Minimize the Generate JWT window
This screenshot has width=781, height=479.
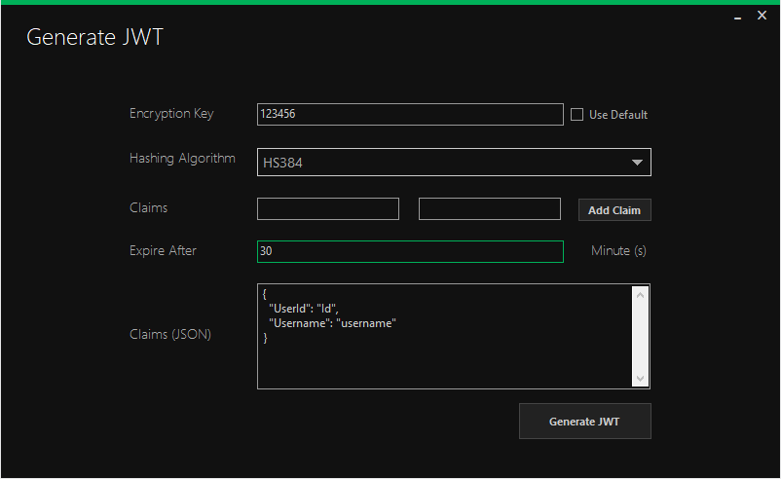click(x=738, y=17)
